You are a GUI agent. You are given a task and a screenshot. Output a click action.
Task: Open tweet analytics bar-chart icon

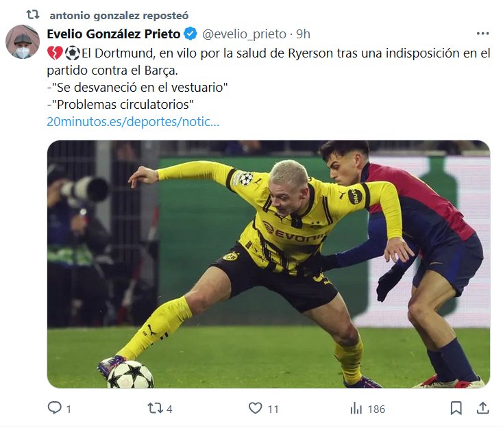[356, 408]
